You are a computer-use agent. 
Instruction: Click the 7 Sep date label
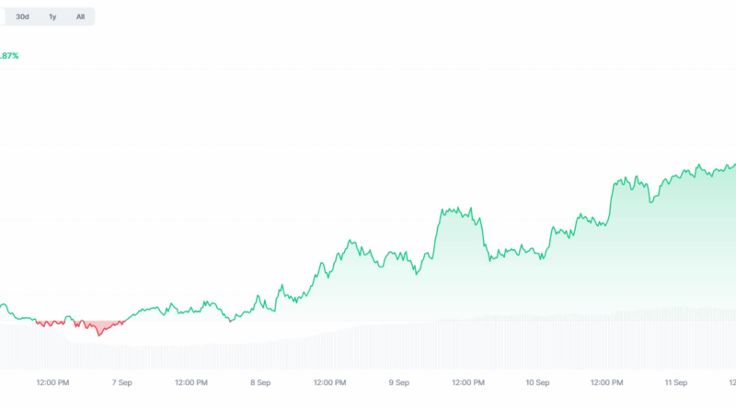pyautogui.click(x=121, y=381)
